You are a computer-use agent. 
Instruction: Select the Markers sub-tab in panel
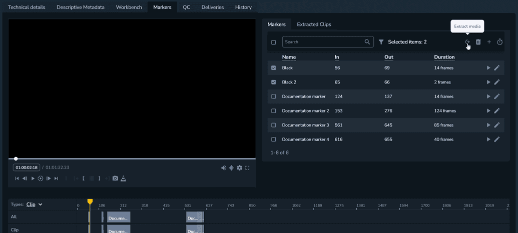[x=276, y=24]
